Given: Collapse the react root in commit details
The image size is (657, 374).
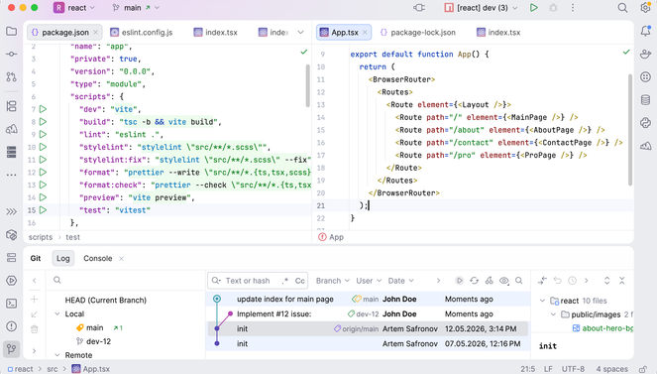Looking at the screenshot, I should [x=542, y=301].
